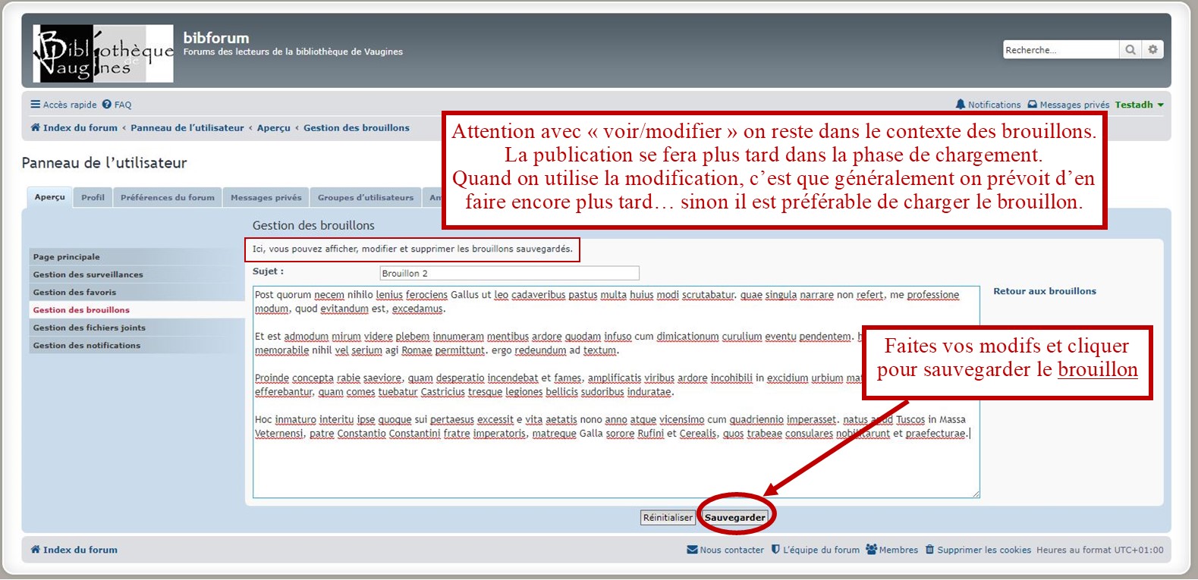
Task: Click the Notifications bell icon
Action: coord(961,105)
